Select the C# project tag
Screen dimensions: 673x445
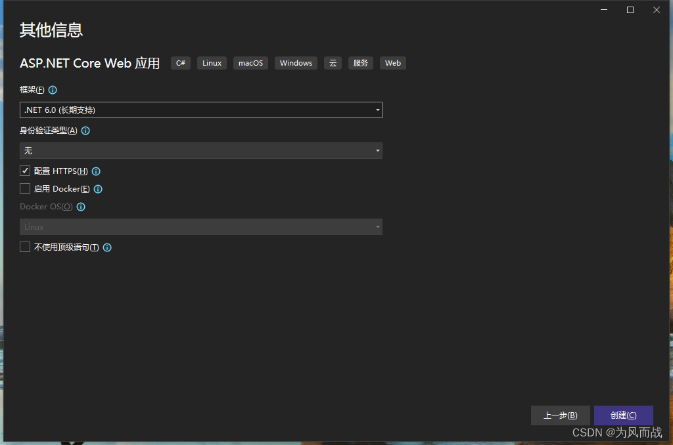pos(181,63)
